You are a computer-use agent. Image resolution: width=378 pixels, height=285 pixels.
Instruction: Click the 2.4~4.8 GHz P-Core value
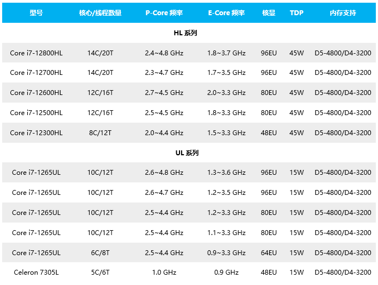(164, 53)
